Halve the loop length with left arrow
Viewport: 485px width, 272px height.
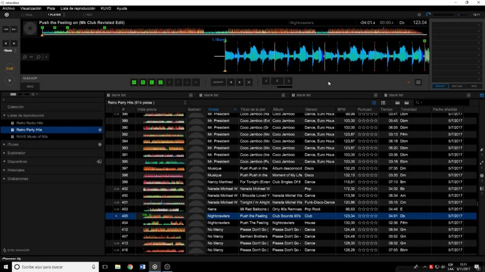(266, 81)
